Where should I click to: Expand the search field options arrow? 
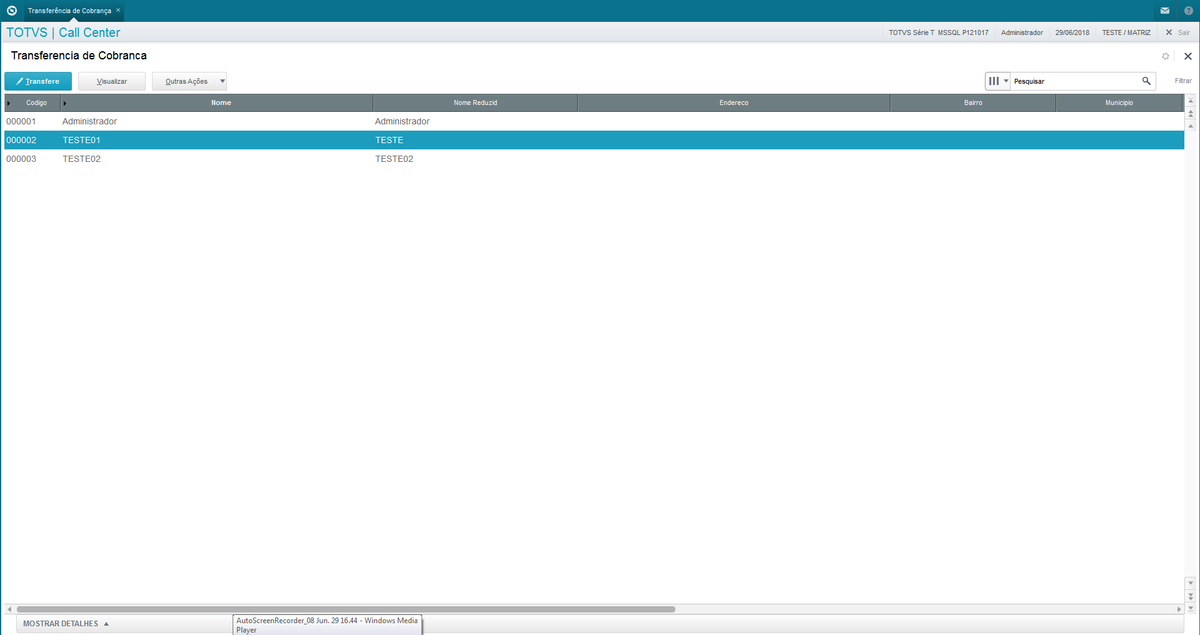coord(1006,81)
